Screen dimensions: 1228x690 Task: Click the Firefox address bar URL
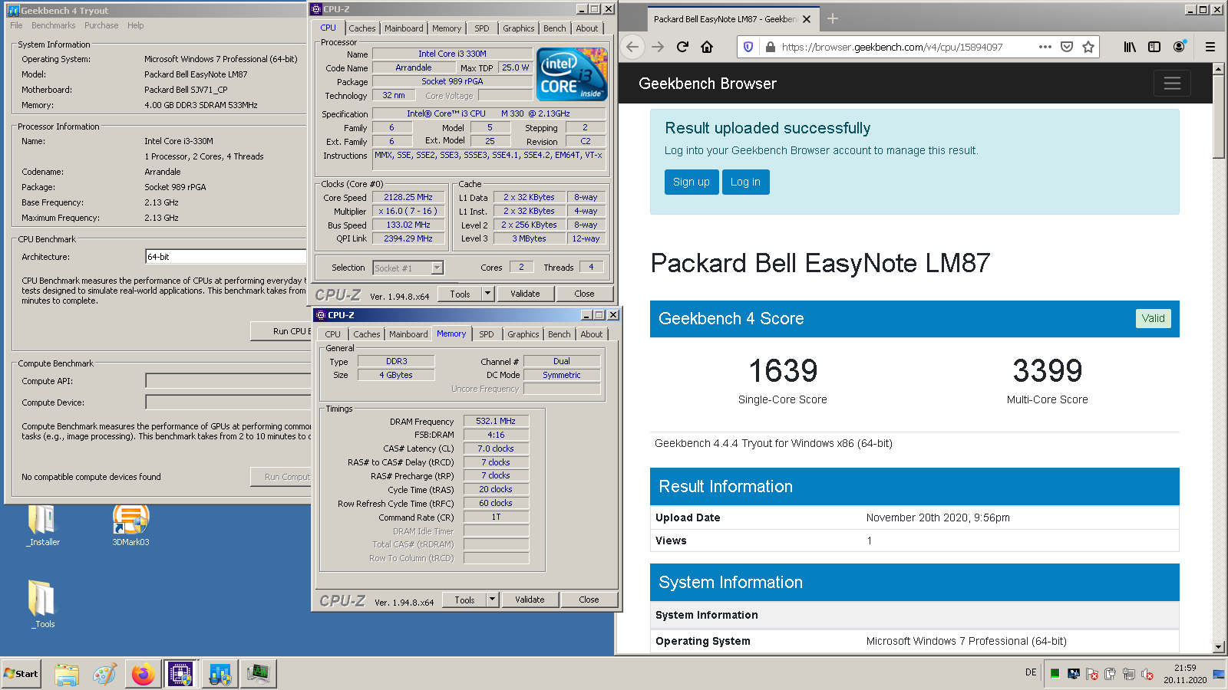(x=892, y=47)
